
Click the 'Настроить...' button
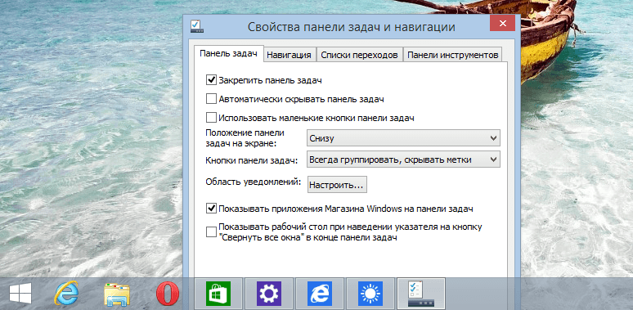point(337,185)
